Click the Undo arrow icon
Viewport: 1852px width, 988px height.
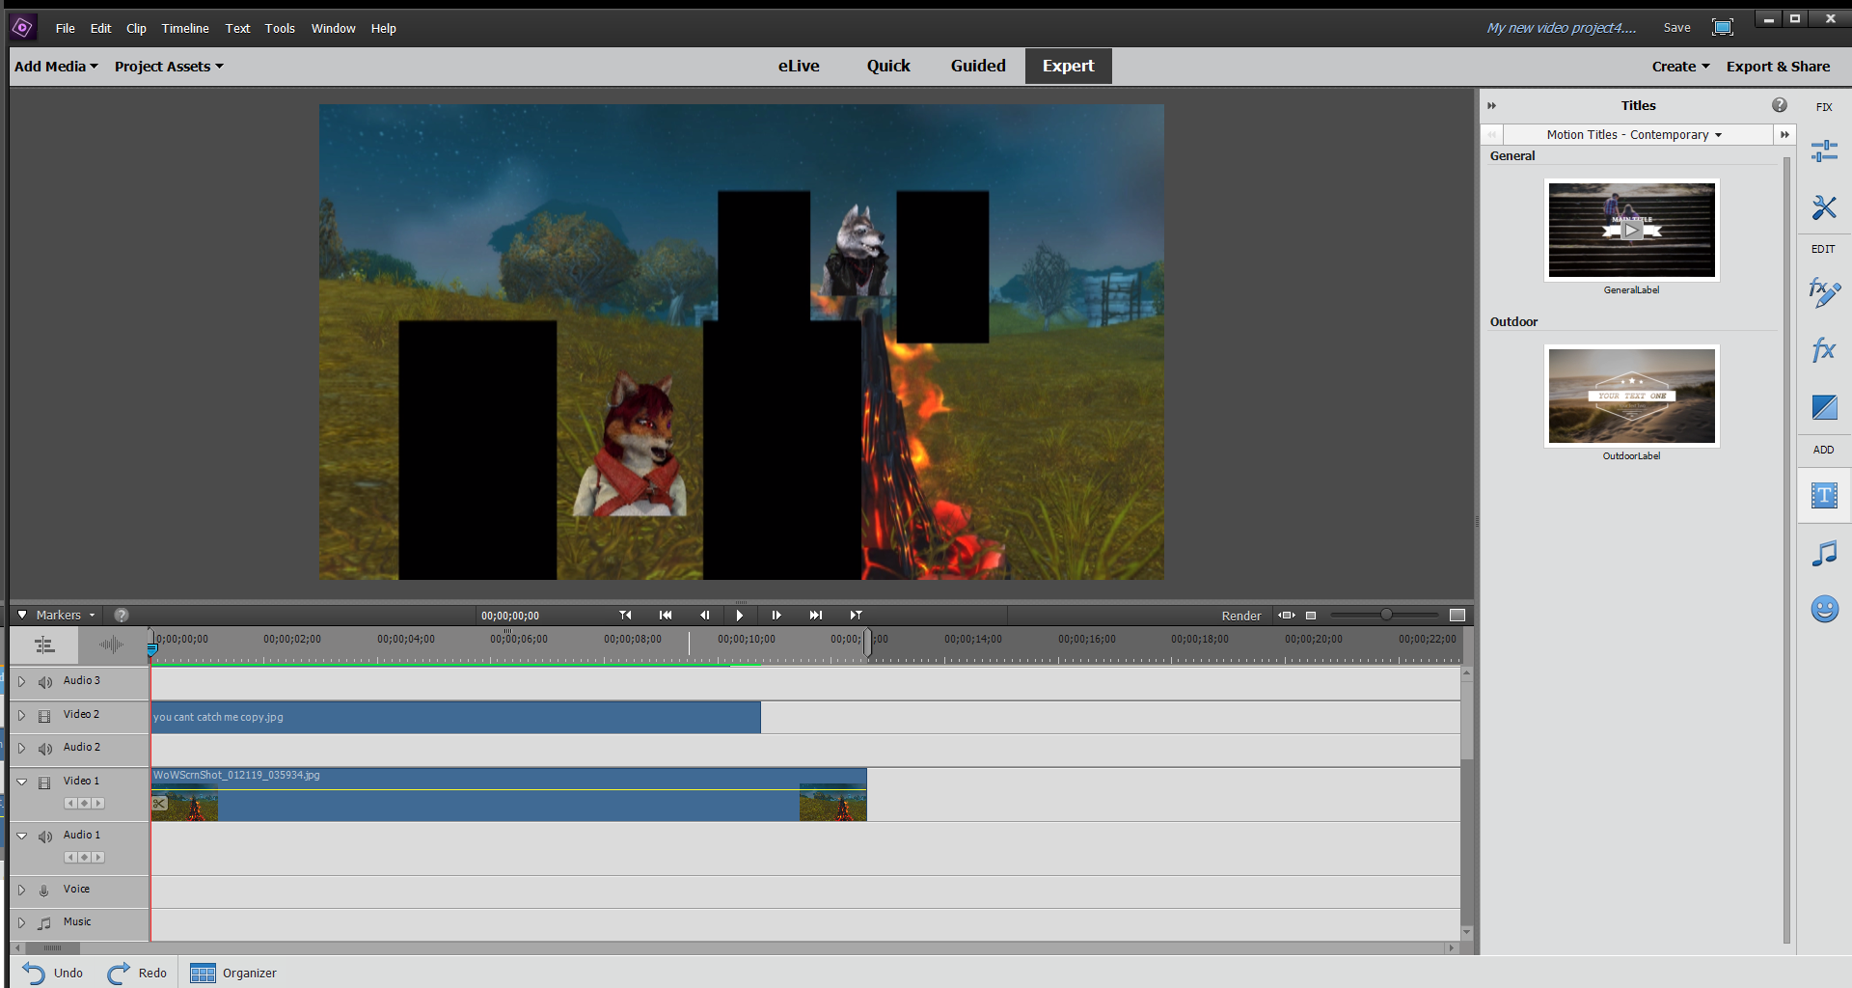pyautogui.click(x=34, y=973)
